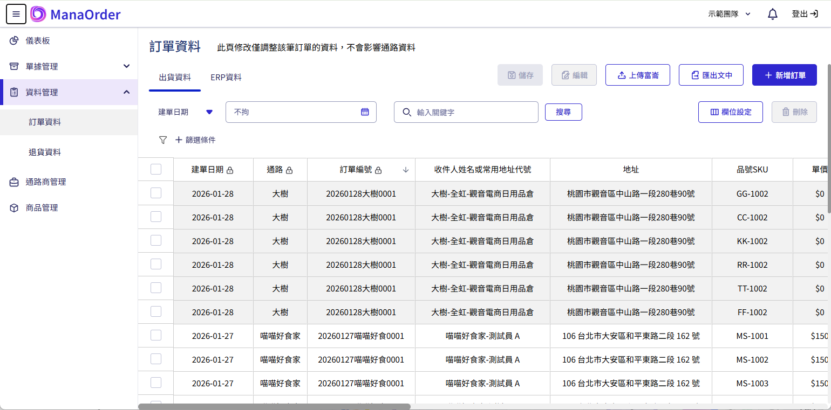Open the calendar date picker icon
The image size is (831, 410).
pyautogui.click(x=365, y=112)
